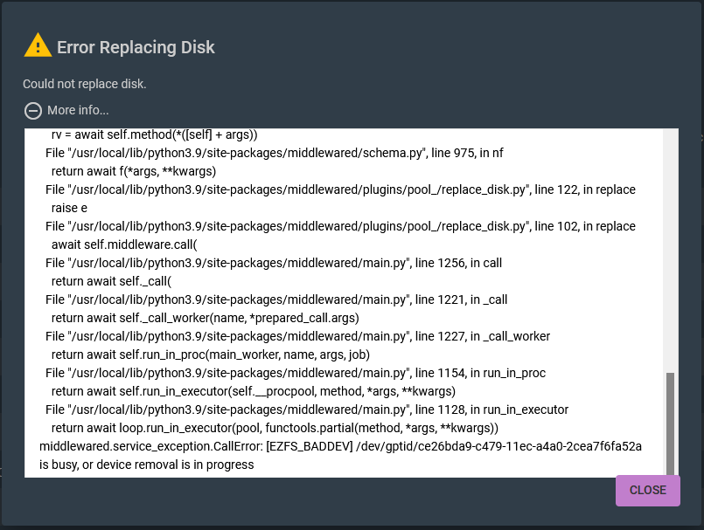704x530 pixels.
Task: Click the yellow warning triangle icon
Action: tap(38, 45)
